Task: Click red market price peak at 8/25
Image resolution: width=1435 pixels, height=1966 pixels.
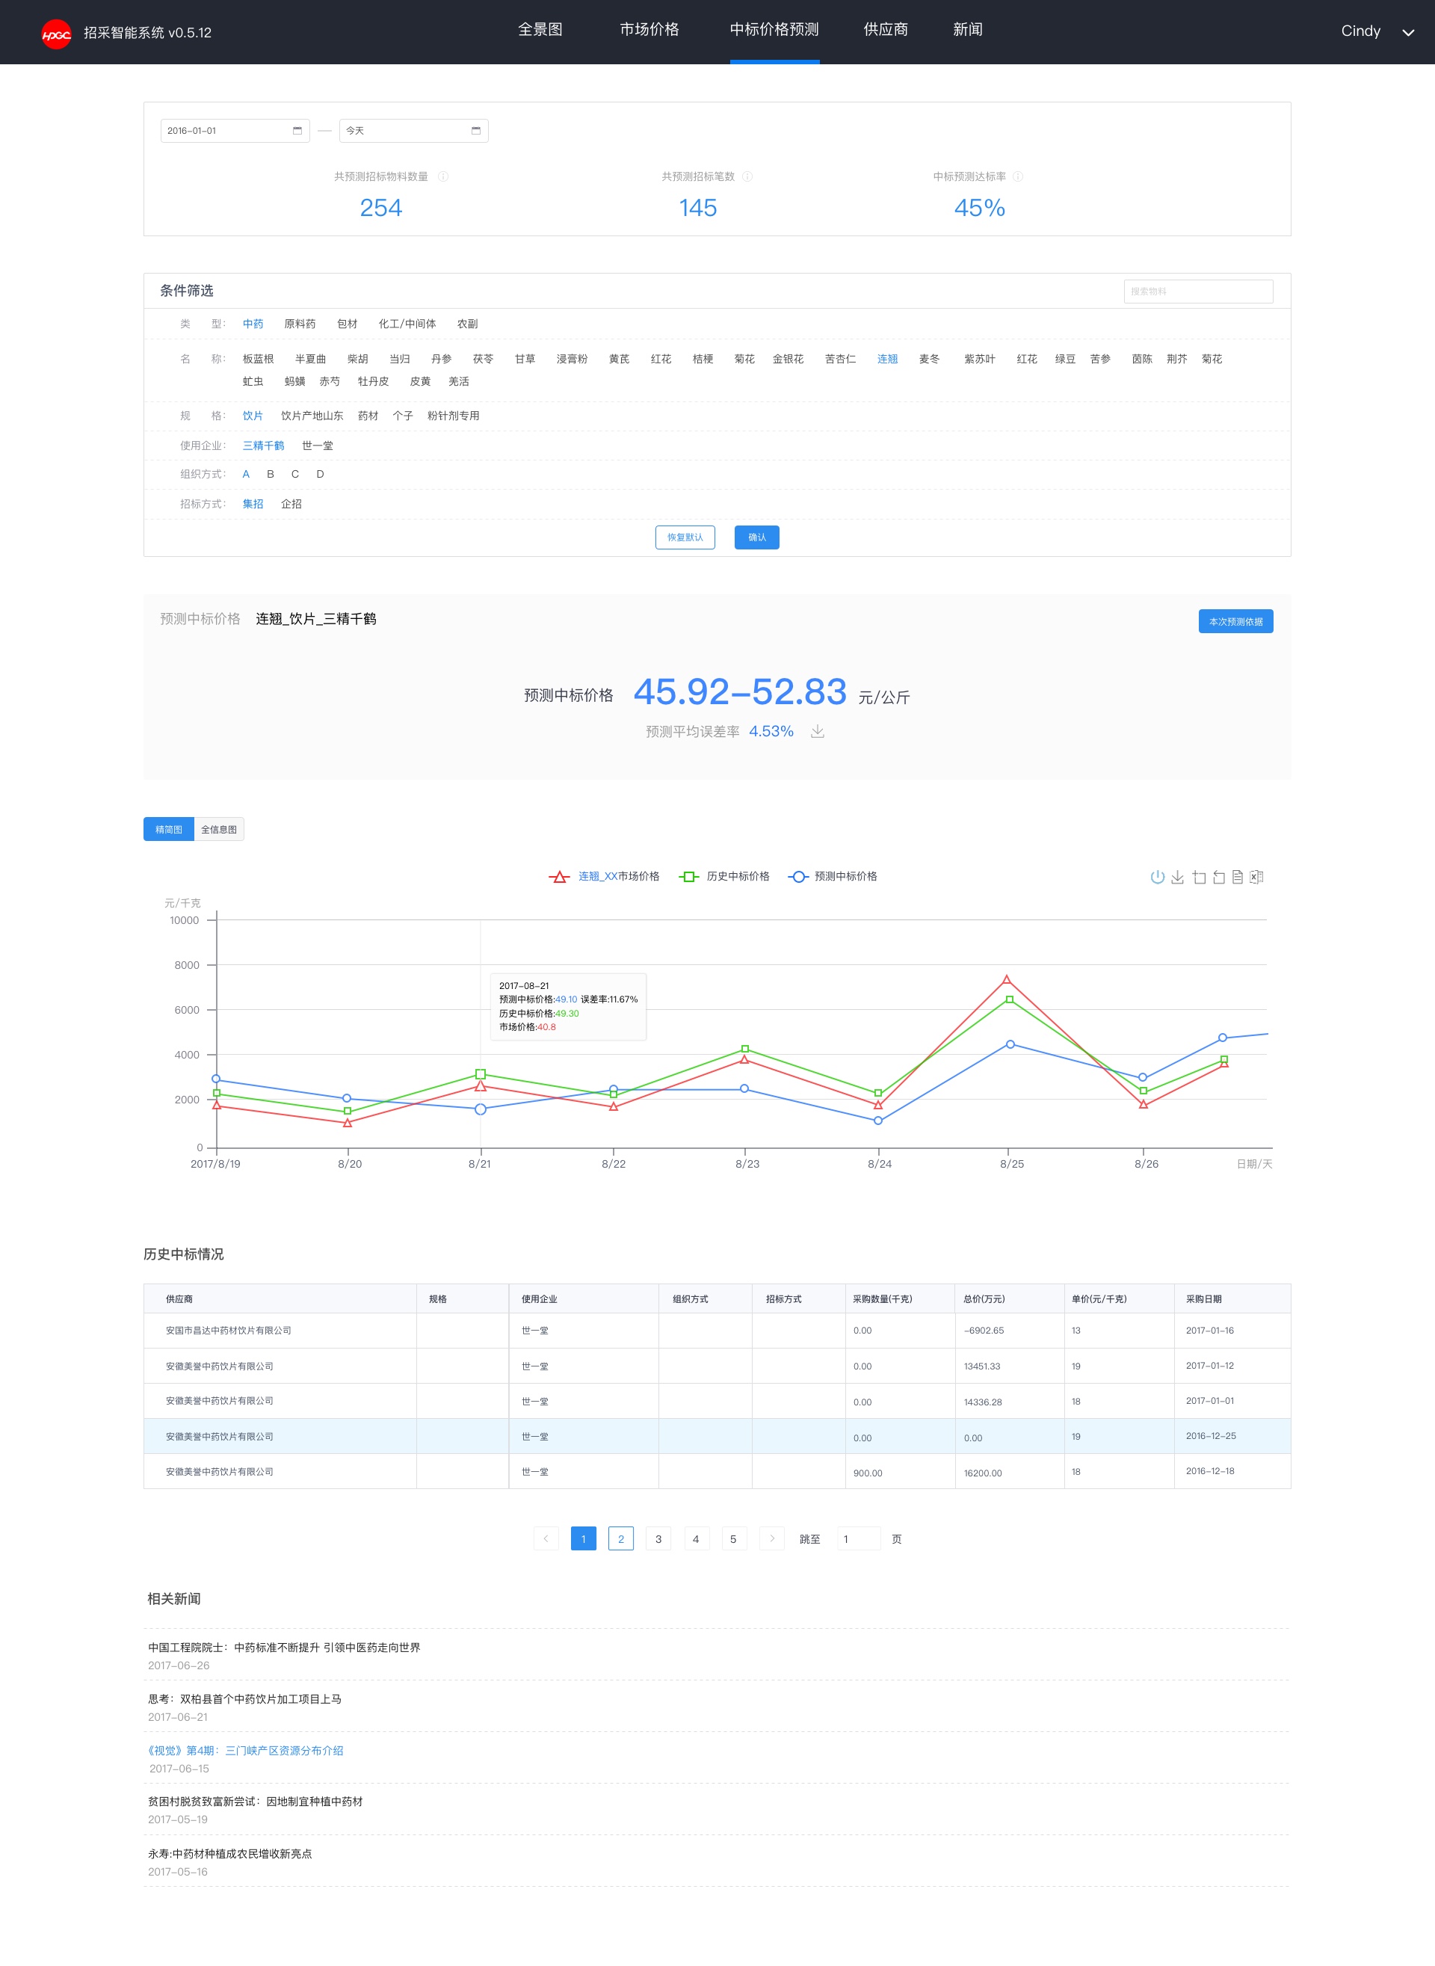Action: coord(1007,980)
